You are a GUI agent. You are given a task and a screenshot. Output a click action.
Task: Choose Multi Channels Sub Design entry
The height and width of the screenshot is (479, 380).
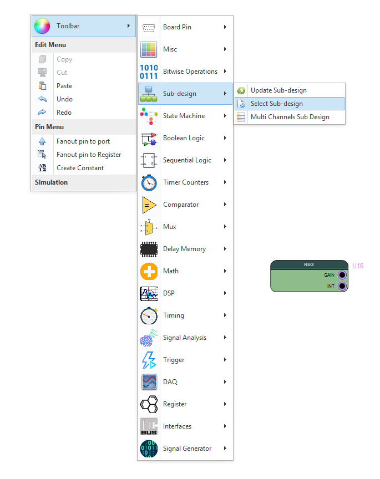[290, 117]
